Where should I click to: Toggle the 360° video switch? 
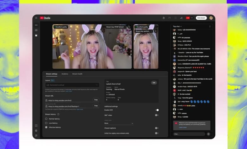coord(157,115)
